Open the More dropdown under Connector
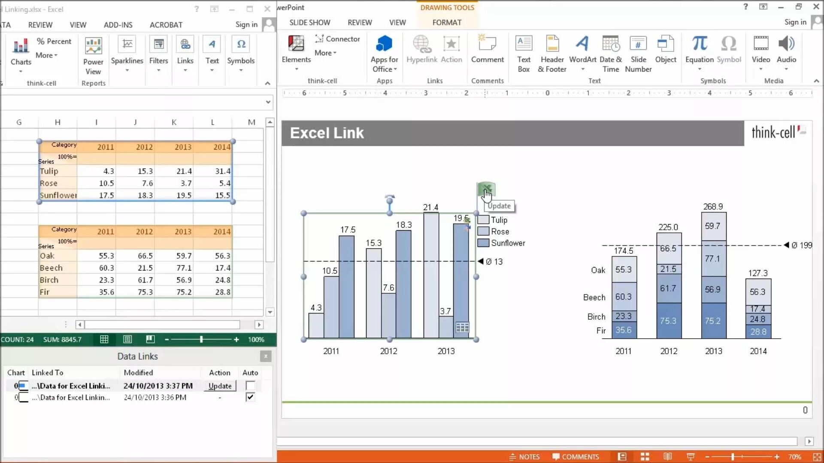Image resolution: width=824 pixels, height=463 pixels. (325, 53)
